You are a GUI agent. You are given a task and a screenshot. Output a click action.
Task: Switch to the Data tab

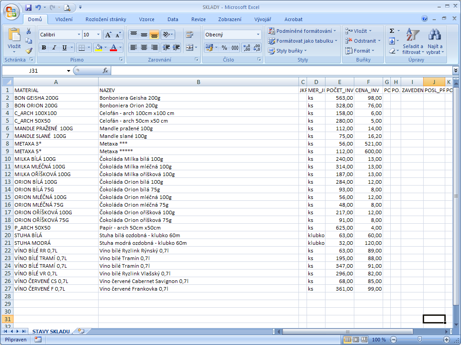173,19
